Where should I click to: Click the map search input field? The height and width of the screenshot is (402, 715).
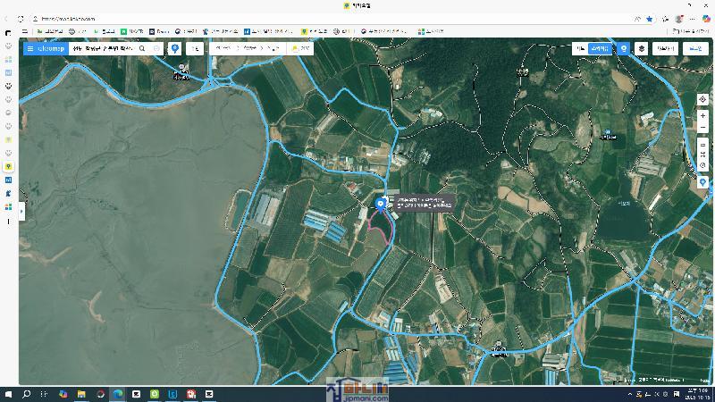(x=103, y=48)
